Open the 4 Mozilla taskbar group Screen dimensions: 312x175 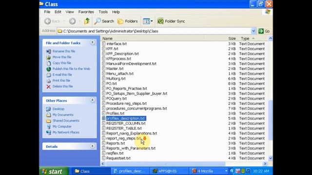tap(209, 171)
